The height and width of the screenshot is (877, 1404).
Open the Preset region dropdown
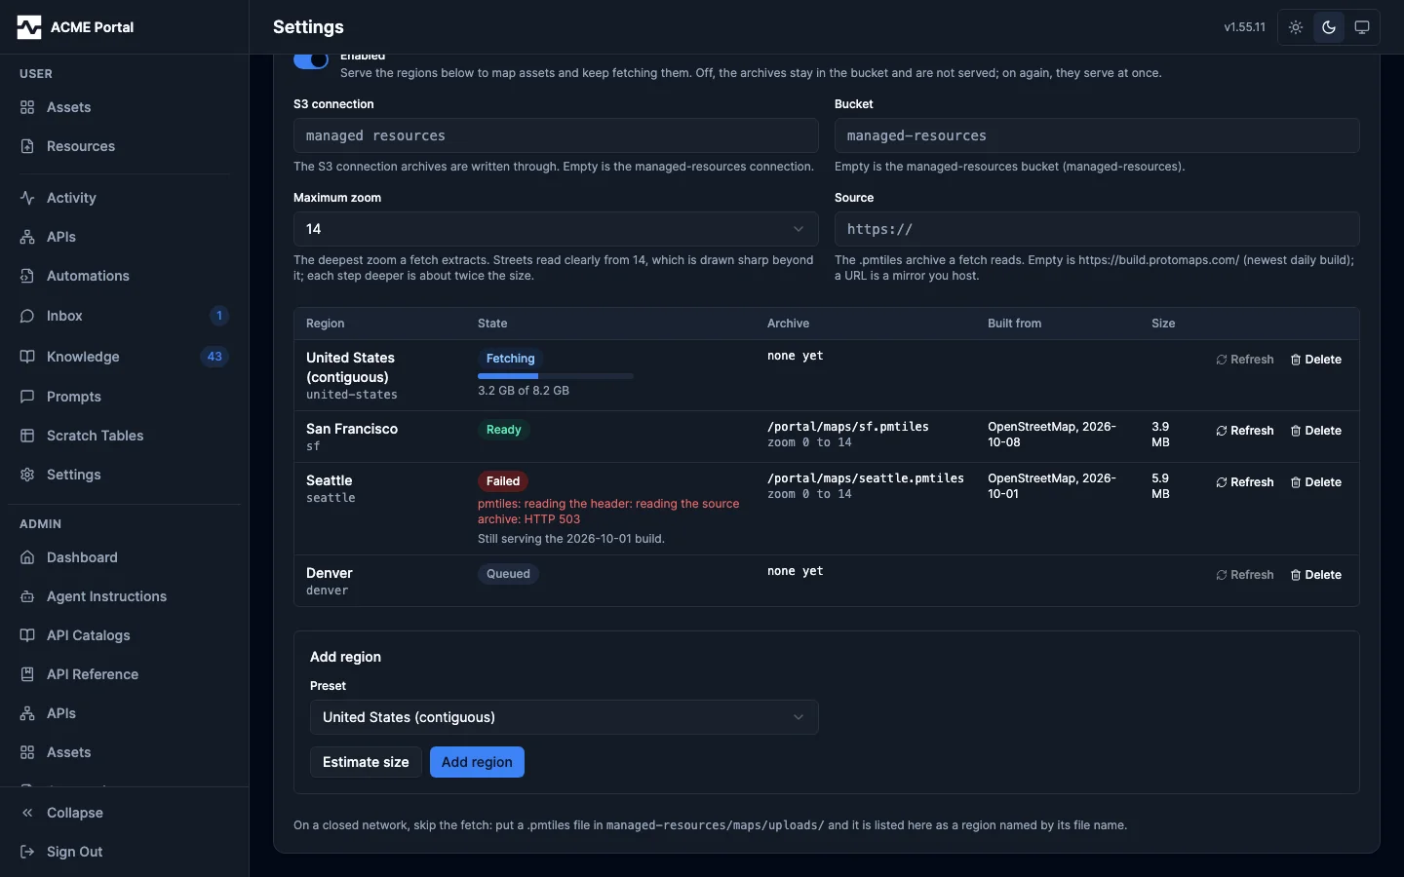[564, 717]
